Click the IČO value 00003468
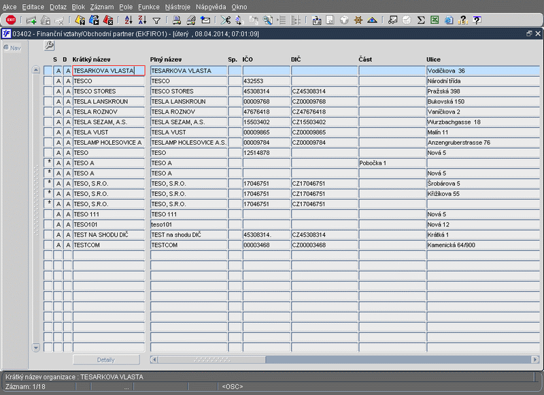 [266, 245]
